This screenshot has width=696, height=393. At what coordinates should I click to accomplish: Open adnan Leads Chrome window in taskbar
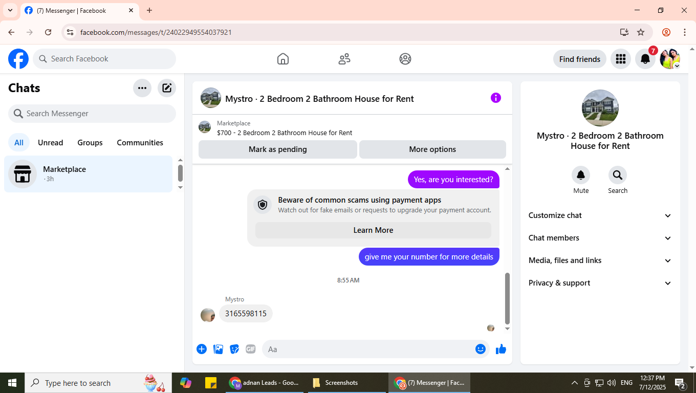point(266,383)
